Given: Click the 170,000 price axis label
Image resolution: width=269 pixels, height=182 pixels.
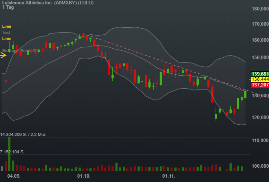Looking at the screenshot, I should click(260, 24).
